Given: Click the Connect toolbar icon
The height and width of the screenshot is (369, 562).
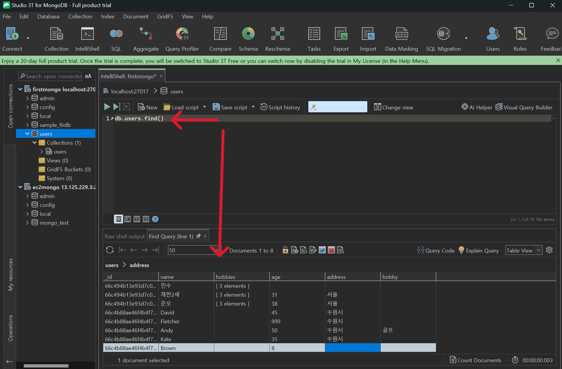Looking at the screenshot, I should coord(12,39).
